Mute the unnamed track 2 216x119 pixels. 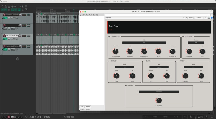[23, 25]
